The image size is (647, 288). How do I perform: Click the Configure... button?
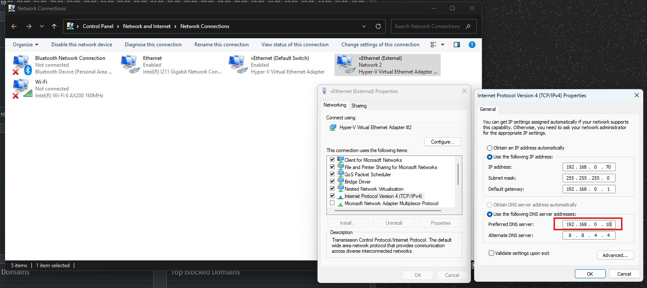(443, 142)
